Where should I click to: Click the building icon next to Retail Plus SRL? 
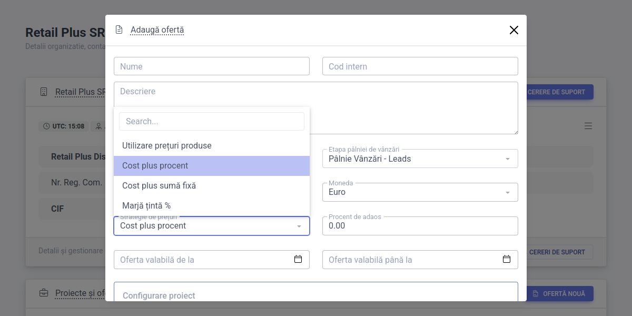click(x=44, y=92)
